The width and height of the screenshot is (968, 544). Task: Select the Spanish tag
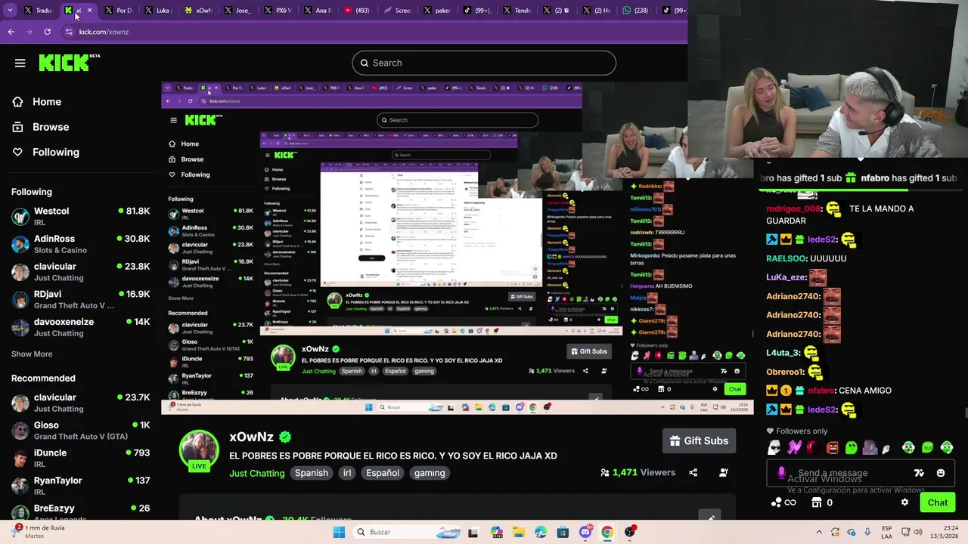(312, 473)
